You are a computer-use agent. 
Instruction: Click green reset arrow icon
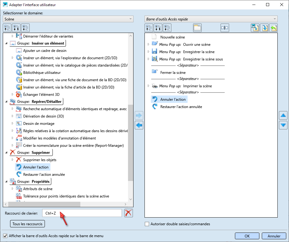coord(273,28)
